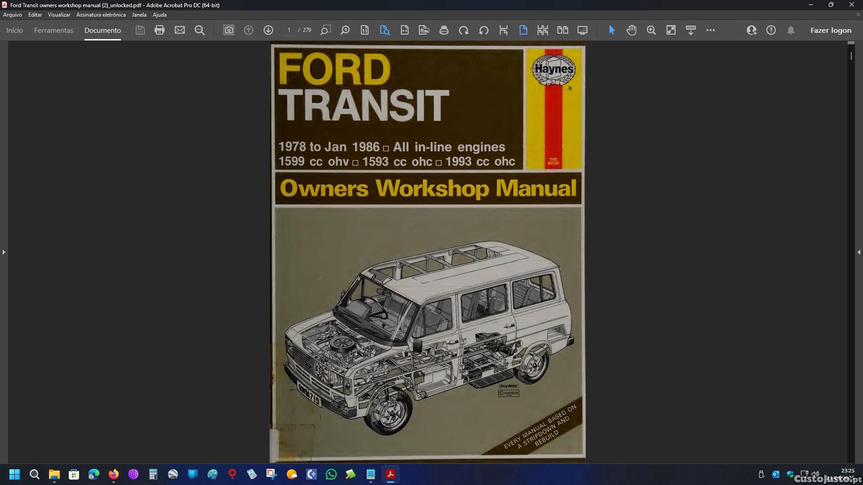Click the current page number field
The image size is (863, 485).
coord(289,30)
